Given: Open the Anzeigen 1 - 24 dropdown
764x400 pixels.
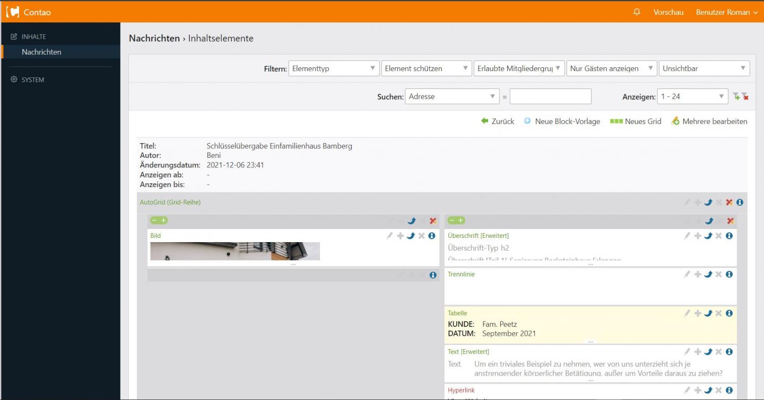Looking at the screenshot, I should 692,96.
